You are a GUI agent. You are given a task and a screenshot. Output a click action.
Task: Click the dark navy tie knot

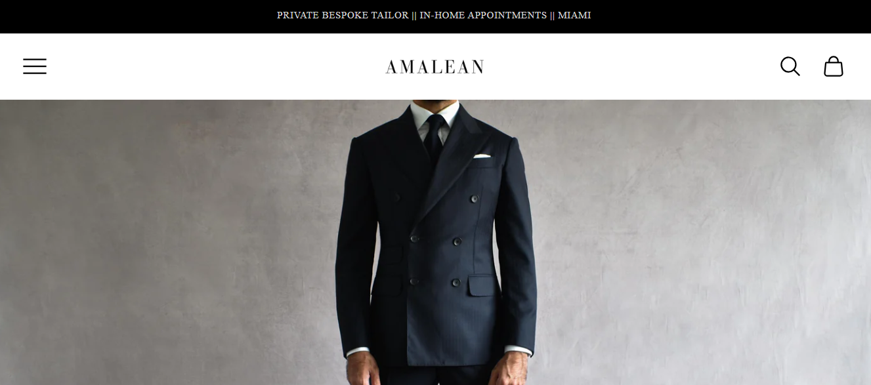point(435,125)
